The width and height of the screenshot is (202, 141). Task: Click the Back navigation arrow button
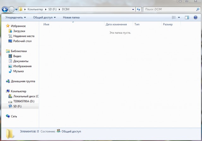pyautogui.click(x=5, y=9)
